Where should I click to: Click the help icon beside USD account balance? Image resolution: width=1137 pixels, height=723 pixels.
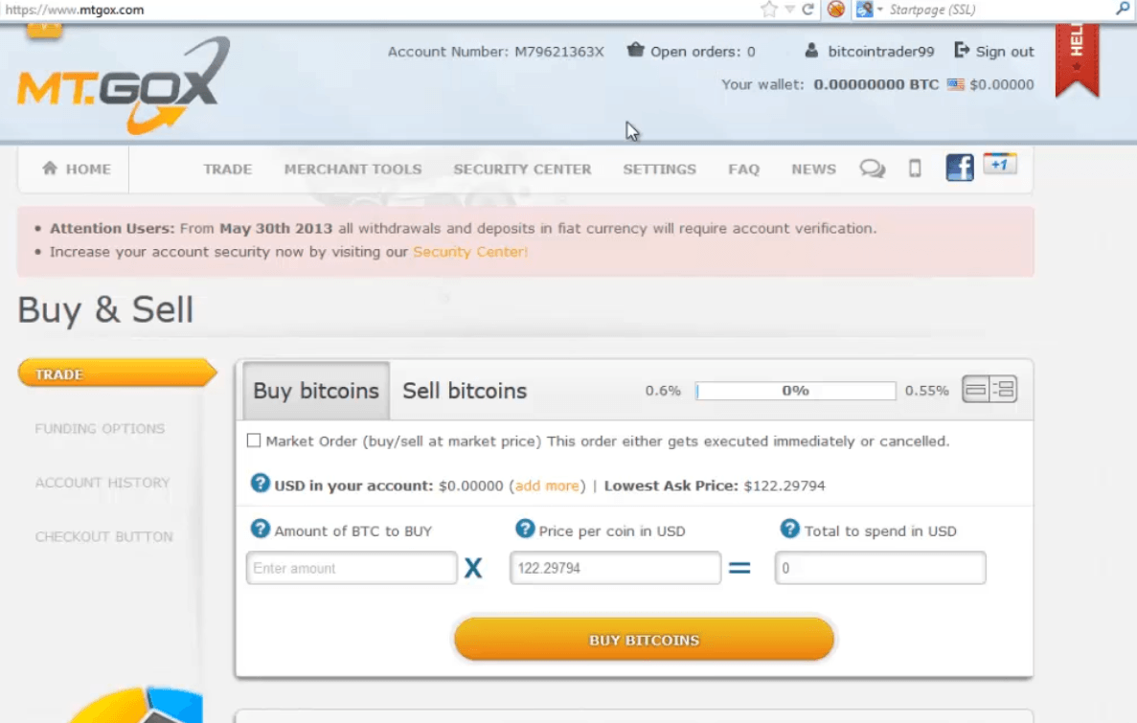pyautogui.click(x=260, y=484)
